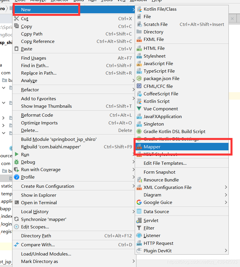240x267 pixels.
Task: Click the Edit Scopes circle icon
Action: point(16,227)
